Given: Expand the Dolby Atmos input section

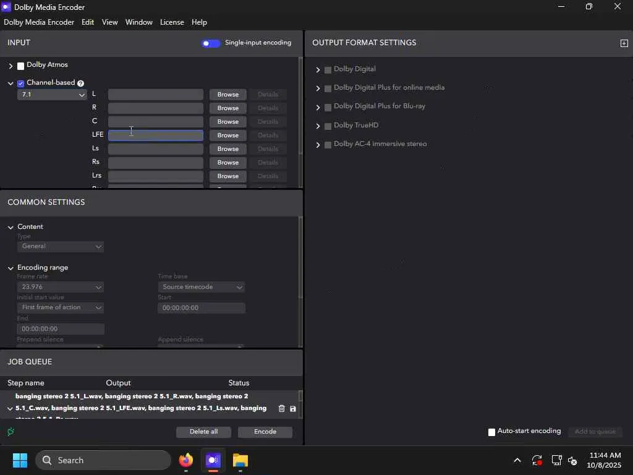Looking at the screenshot, I should tap(11, 66).
